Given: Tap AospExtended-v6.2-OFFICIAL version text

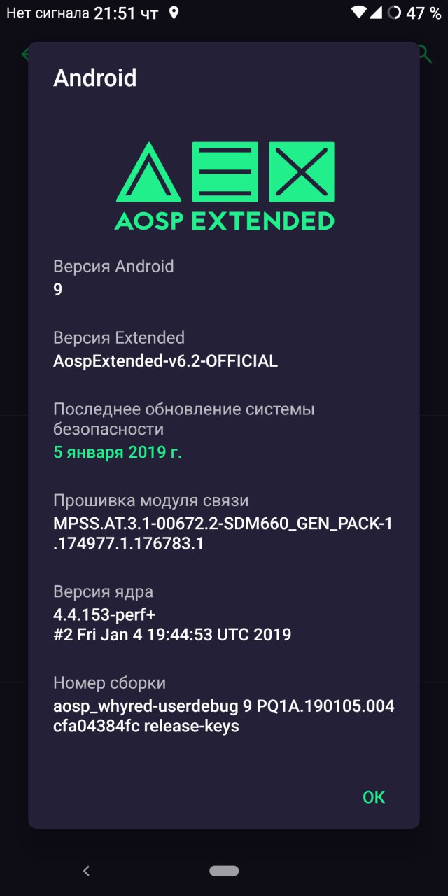Looking at the screenshot, I should 166,361.
